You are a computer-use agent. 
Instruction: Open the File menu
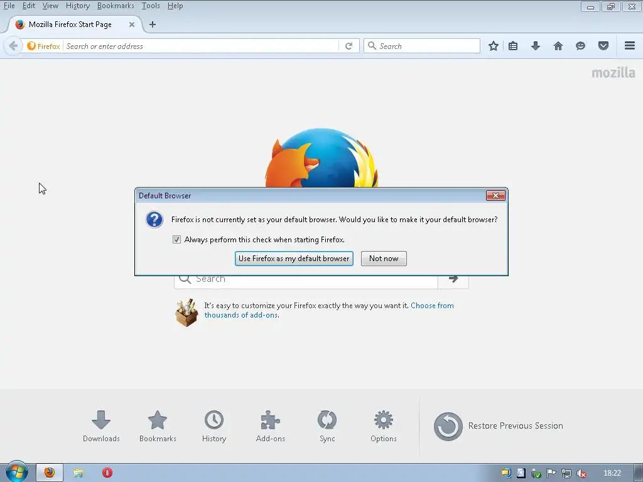pyautogui.click(x=9, y=6)
